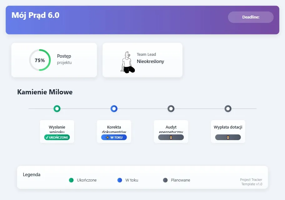Click the blue W toku legend dot
Image resolution: width=285 pixels, height=200 pixels.
pyautogui.click(x=120, y=180)
